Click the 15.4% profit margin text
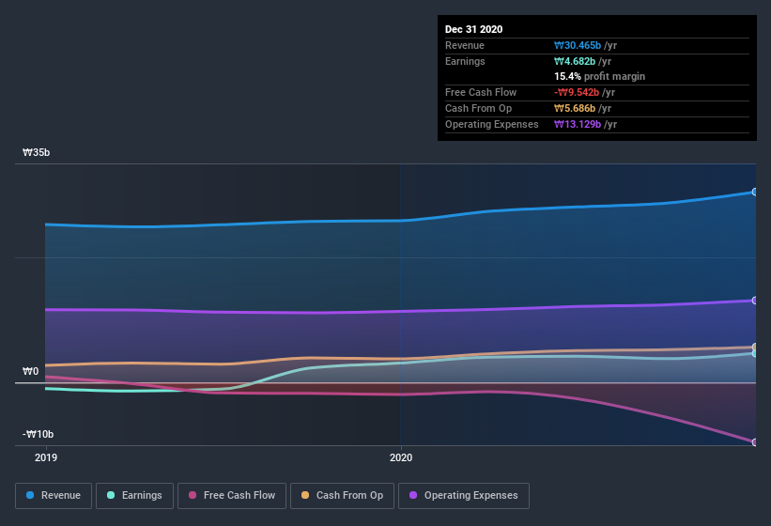This screenshot has width=771, height=526. pyautogui.click(x=599, y=76)
